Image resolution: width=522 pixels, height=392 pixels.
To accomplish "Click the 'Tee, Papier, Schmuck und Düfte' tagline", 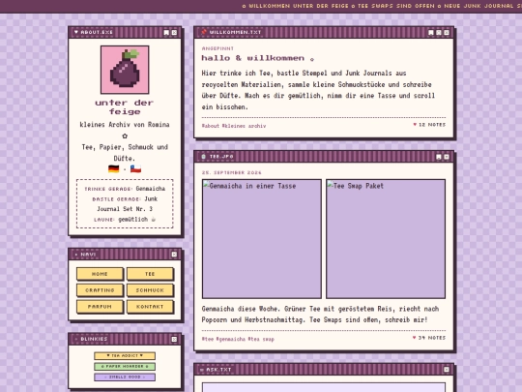I will point(125,153).
